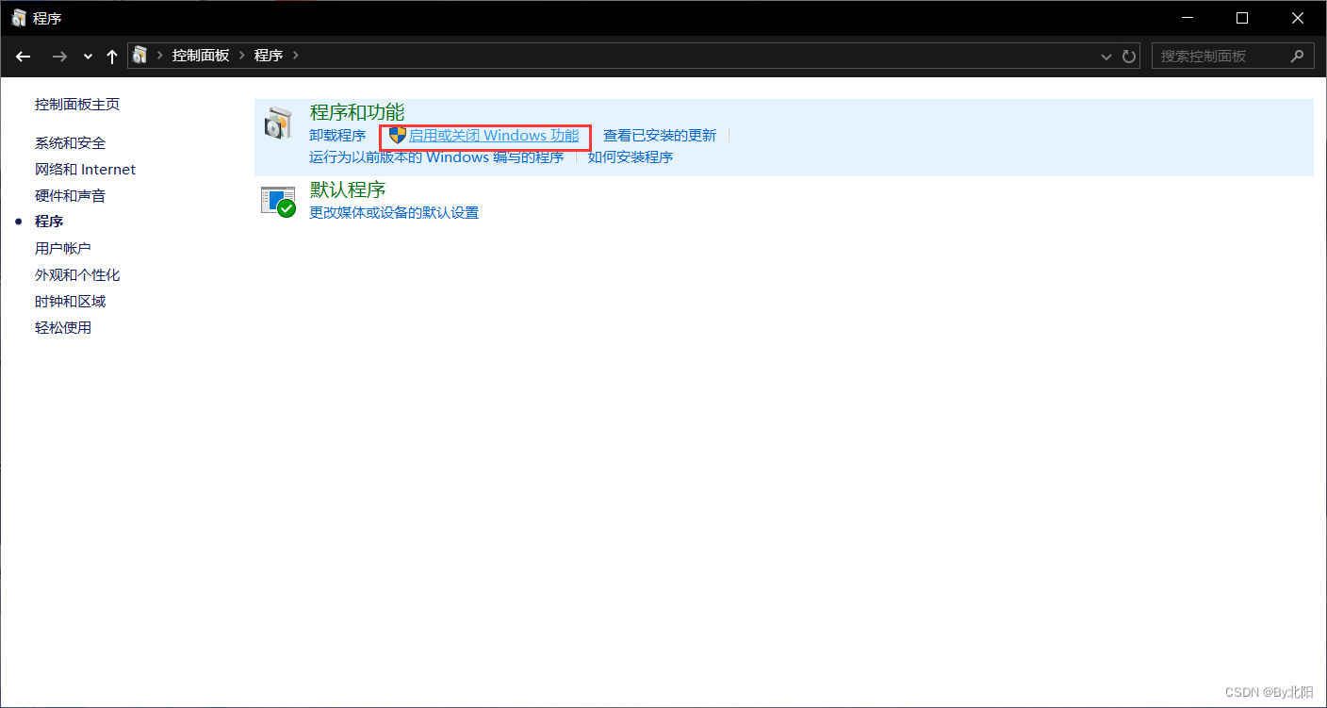
Task: Click the 默认程序 icon
Action: [278, 202]
